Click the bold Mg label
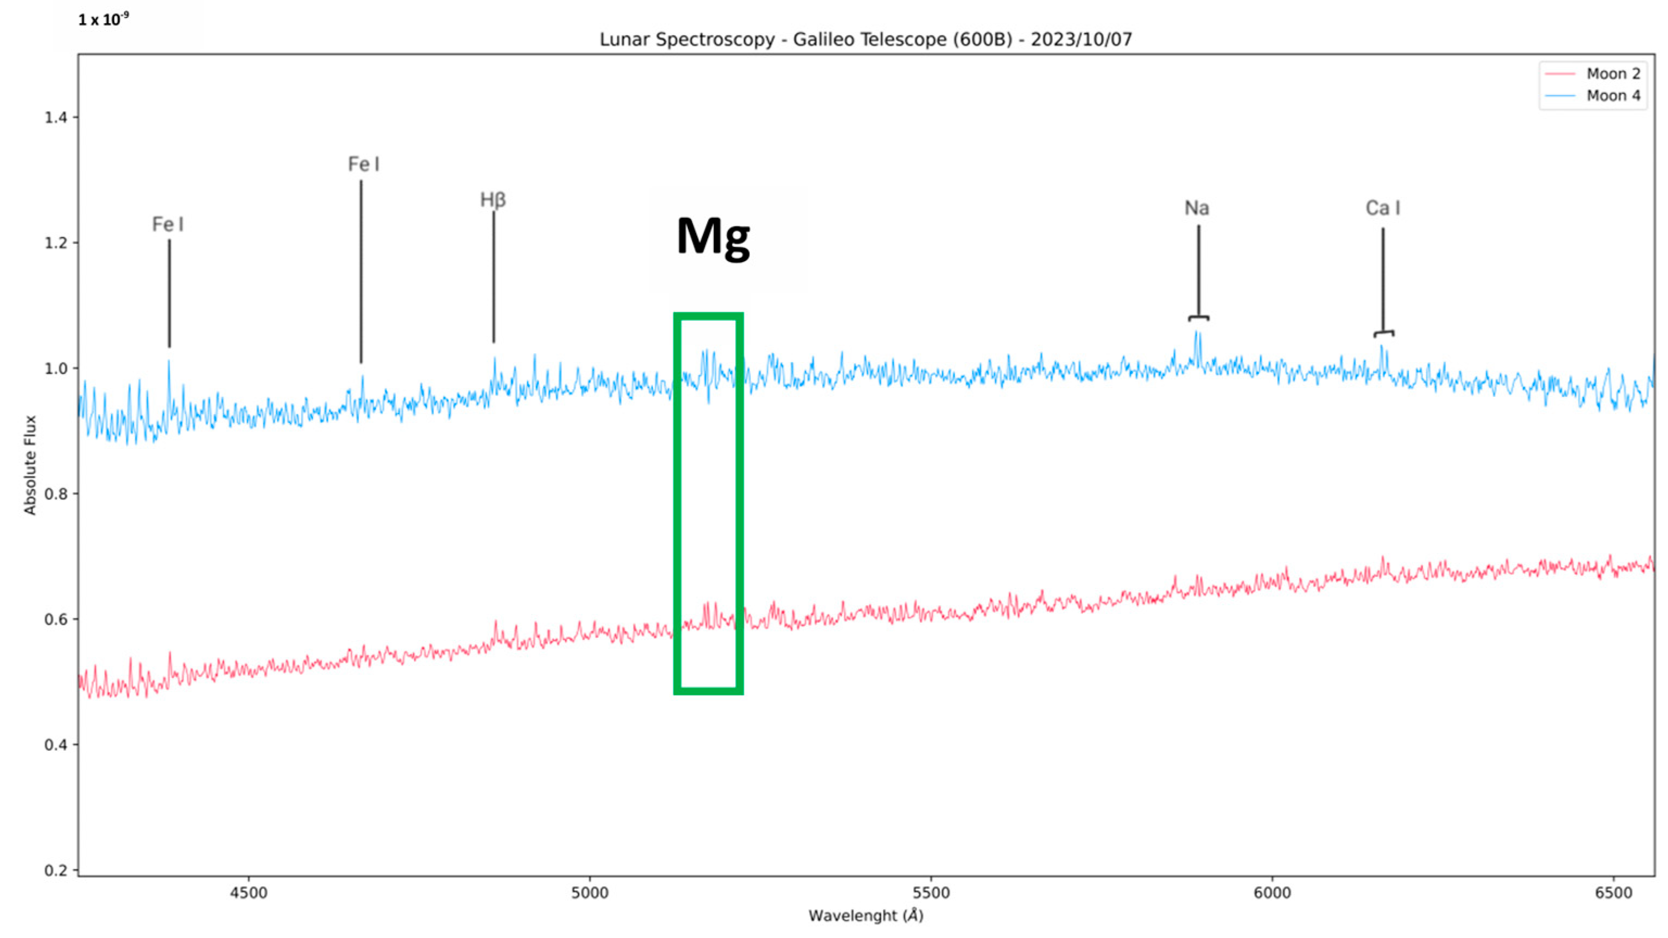The image size is (1668, 938). coord(713,237)
